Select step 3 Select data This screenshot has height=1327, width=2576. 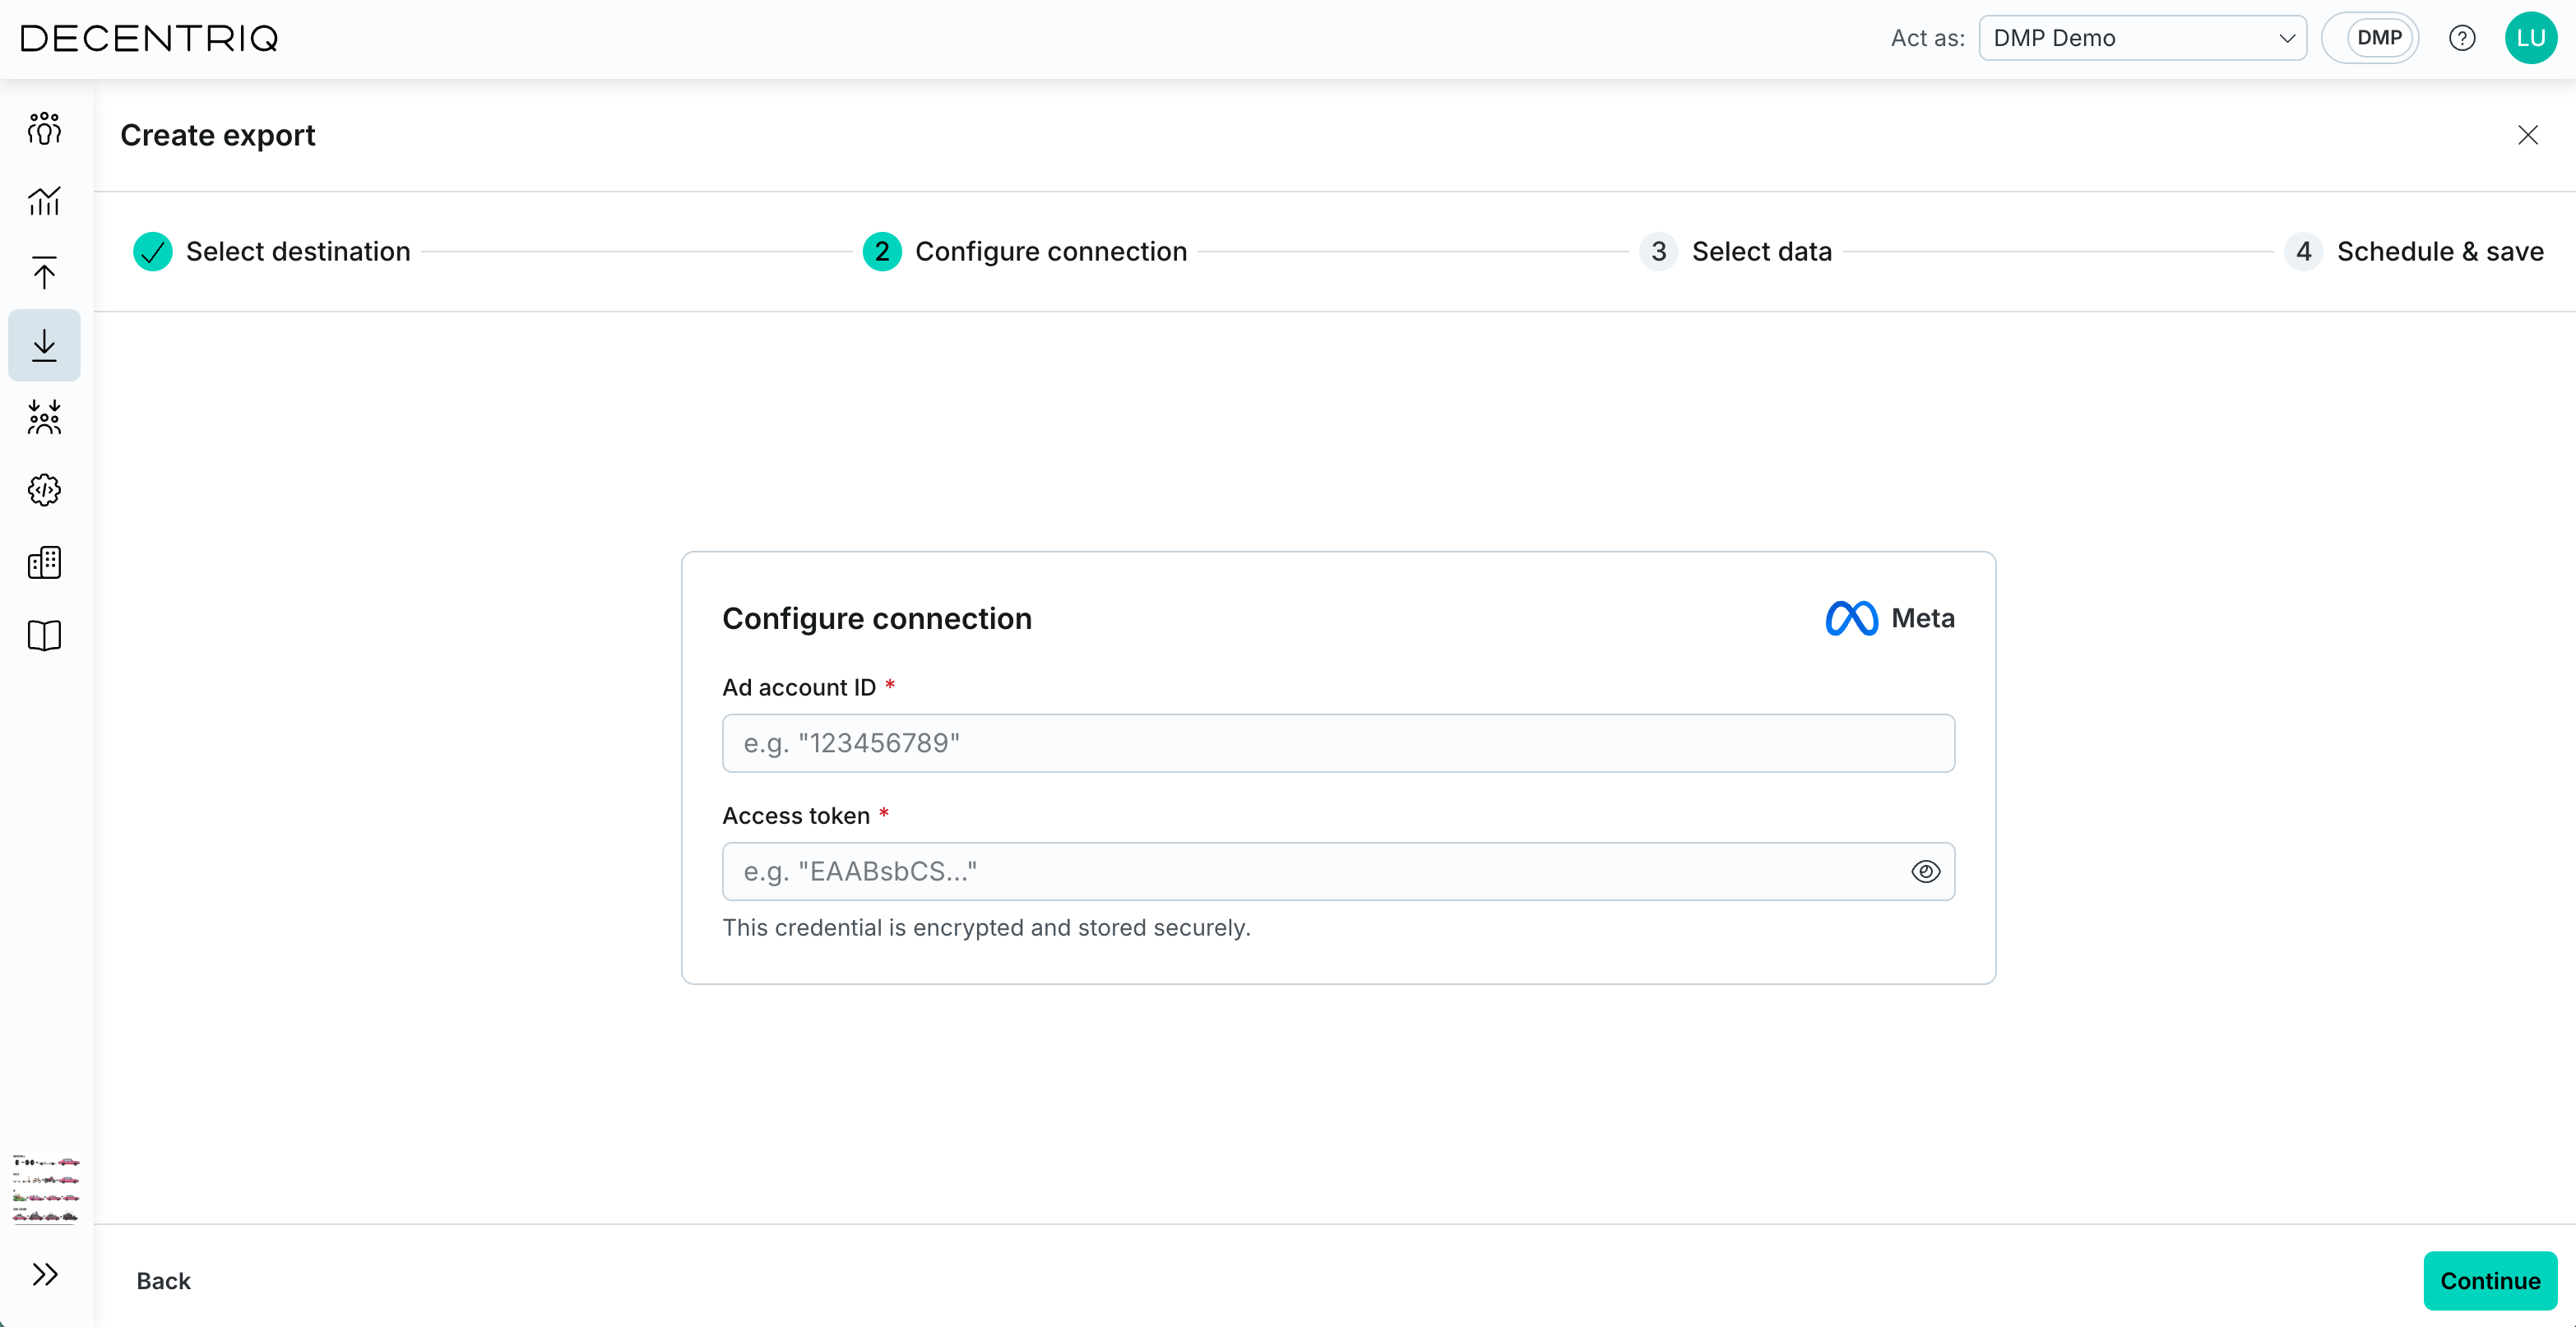pyautogui.click(x=1736, y=251)
